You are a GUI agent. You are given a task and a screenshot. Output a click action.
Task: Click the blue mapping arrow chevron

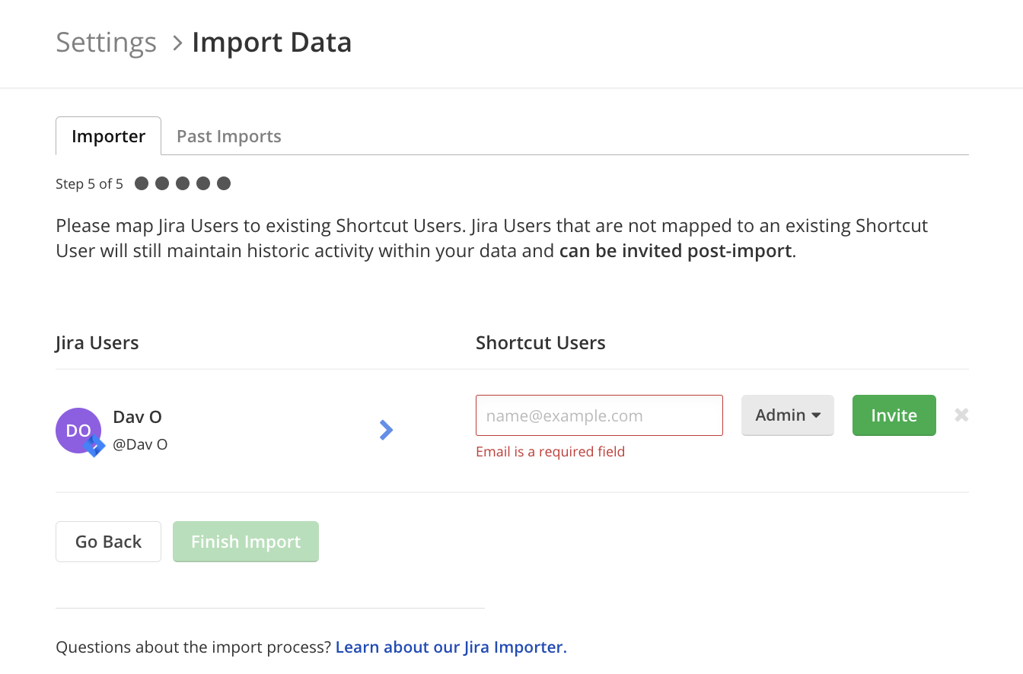coord(386,430)
